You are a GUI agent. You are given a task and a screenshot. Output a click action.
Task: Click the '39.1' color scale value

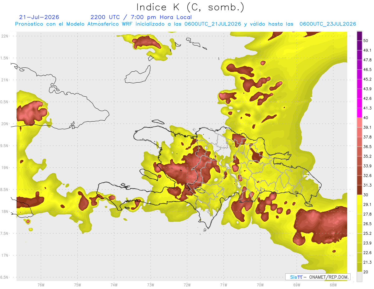[x=367, y=127]
